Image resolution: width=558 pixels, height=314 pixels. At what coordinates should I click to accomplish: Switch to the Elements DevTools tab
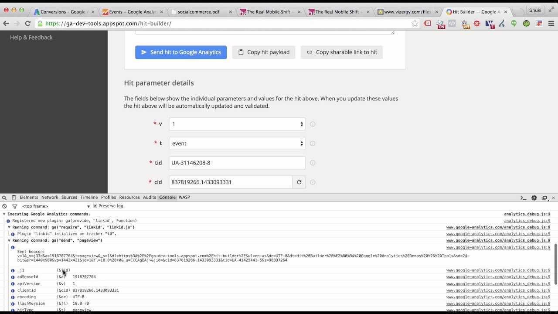click(29, 198)
